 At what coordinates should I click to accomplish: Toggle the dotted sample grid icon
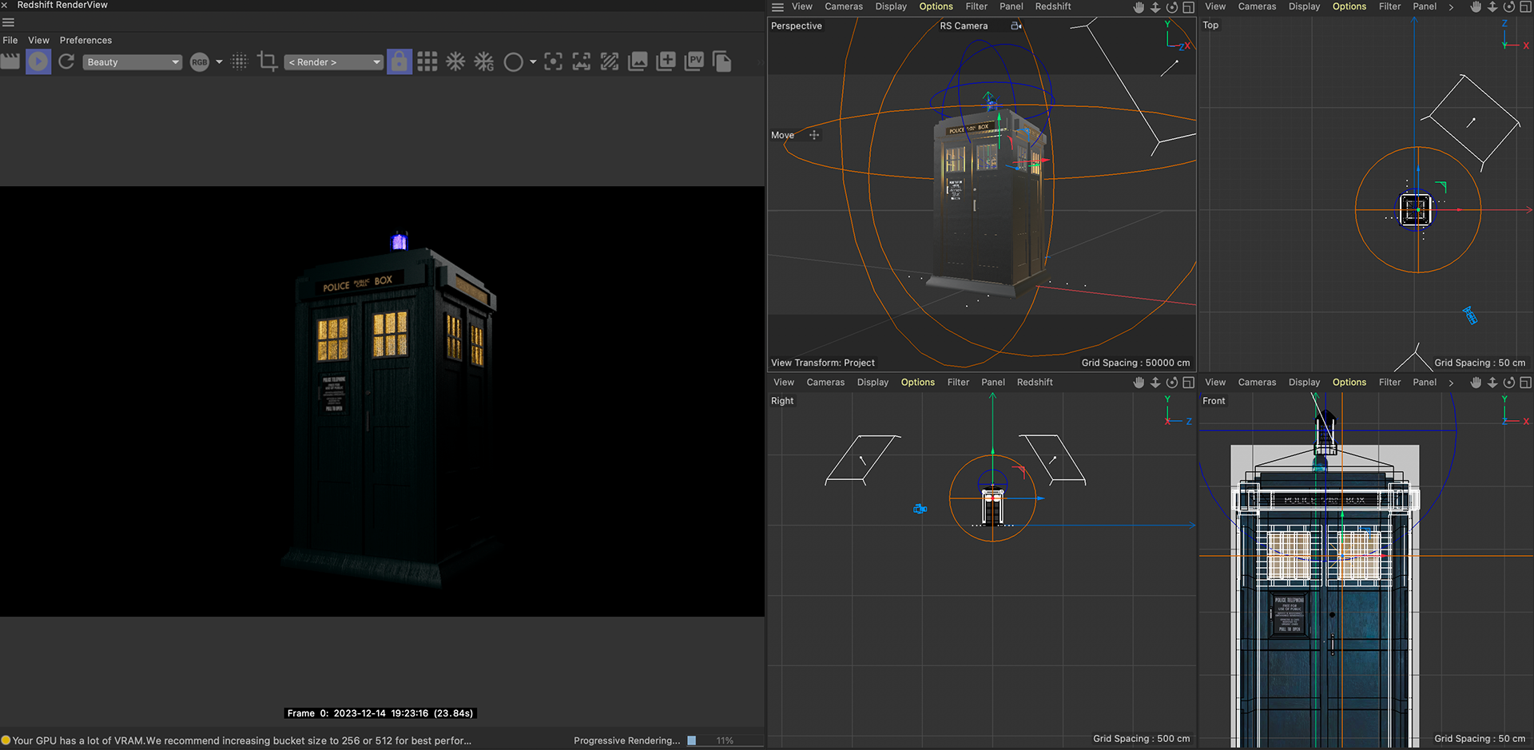[240, 62]
